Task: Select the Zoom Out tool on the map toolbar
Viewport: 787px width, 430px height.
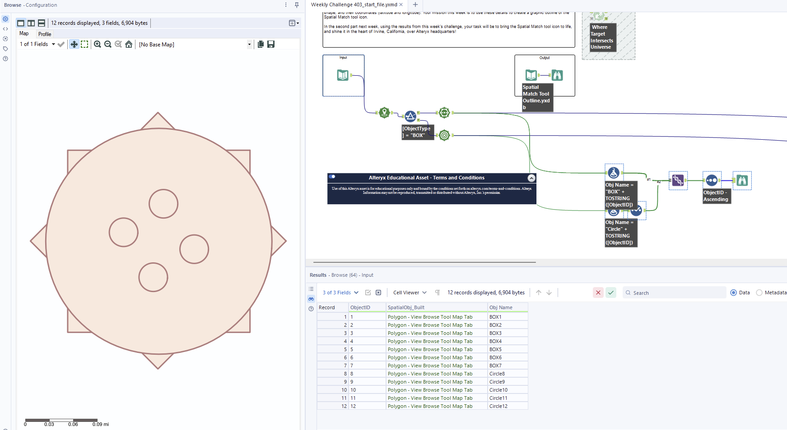Action: click(108, 44)
